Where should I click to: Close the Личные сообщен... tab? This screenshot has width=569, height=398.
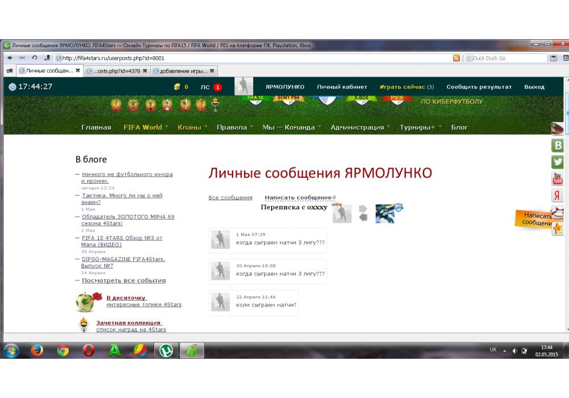pos(77,71)
